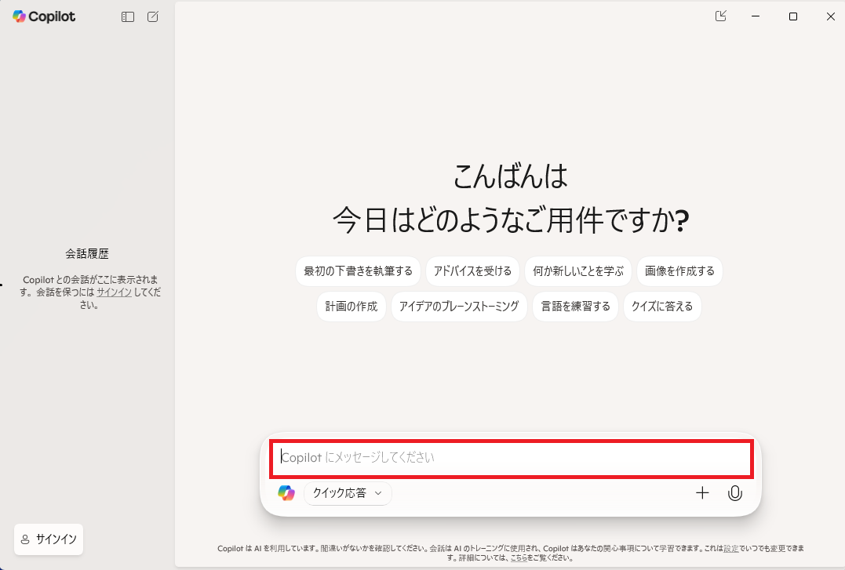Click the こんばんは greeting text
Screen dimensions: 845x570
[x=510, y=176]
